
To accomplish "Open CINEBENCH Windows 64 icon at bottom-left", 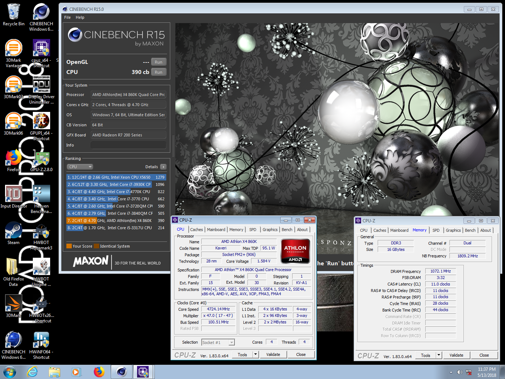I will click(13, 345).
